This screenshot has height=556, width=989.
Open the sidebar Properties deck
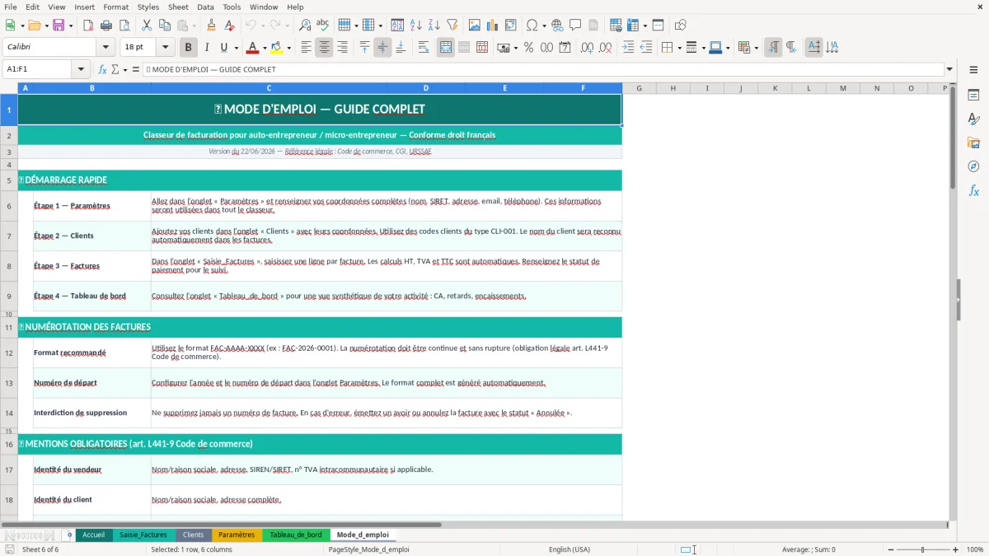pos(973,96)
